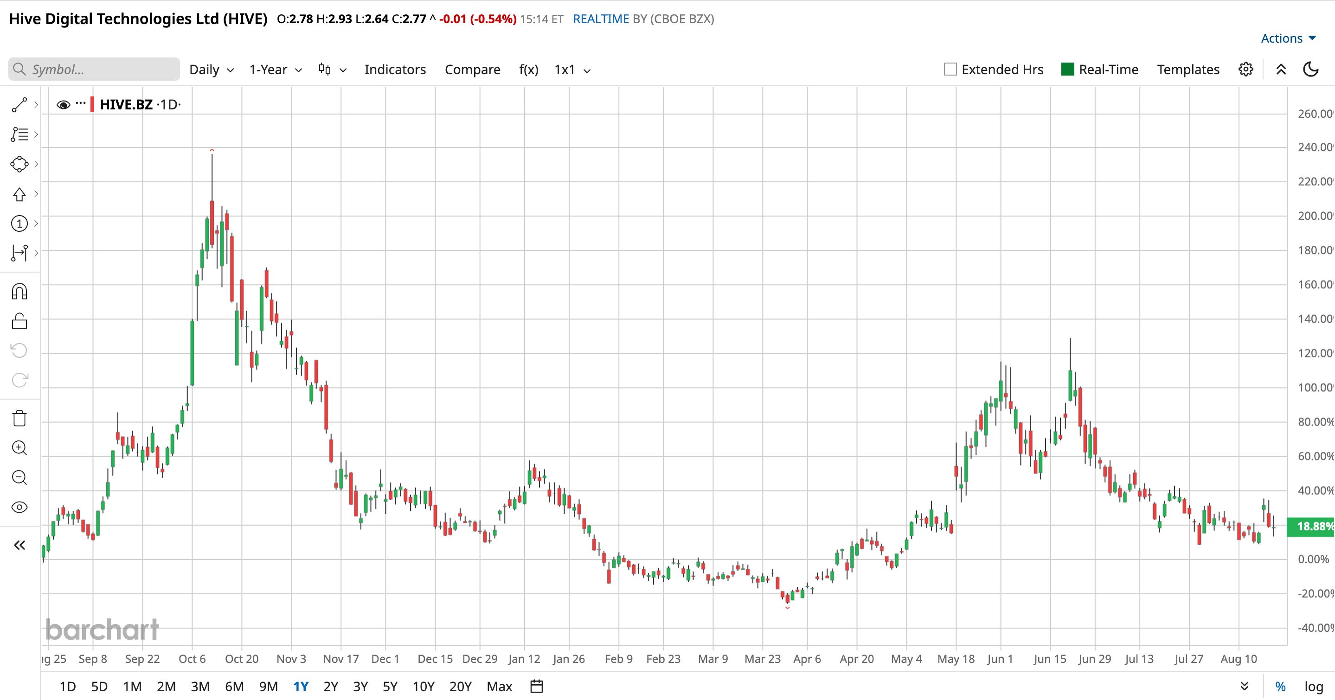This screenshot has height=700, width=1335.
Task: Expand trend line tool options arrow
Action: pyautogui.click(x=36, y=105)
